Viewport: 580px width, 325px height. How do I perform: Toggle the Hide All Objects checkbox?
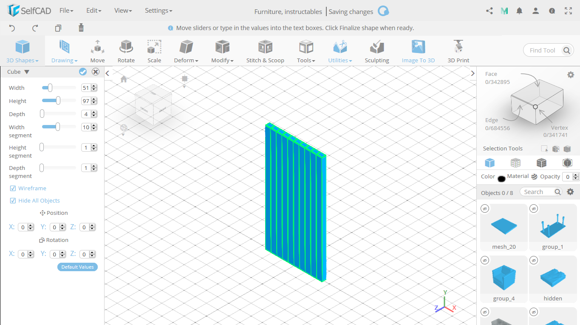(13, 200)
